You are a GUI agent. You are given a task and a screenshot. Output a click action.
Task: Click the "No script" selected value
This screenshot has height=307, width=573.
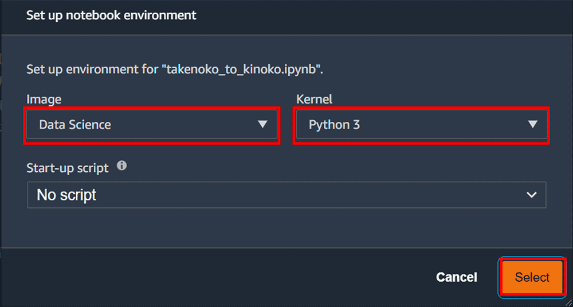[66, 195]
